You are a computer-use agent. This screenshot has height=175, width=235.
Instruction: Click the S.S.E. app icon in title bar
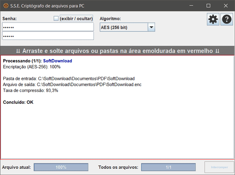[6, 5]
